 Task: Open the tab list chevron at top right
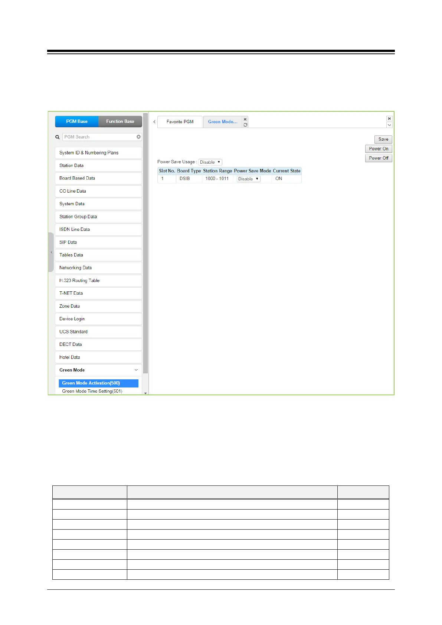click(x=389, y=125)
